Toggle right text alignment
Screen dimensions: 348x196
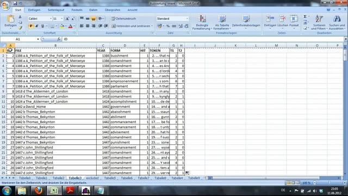point(94,26)
